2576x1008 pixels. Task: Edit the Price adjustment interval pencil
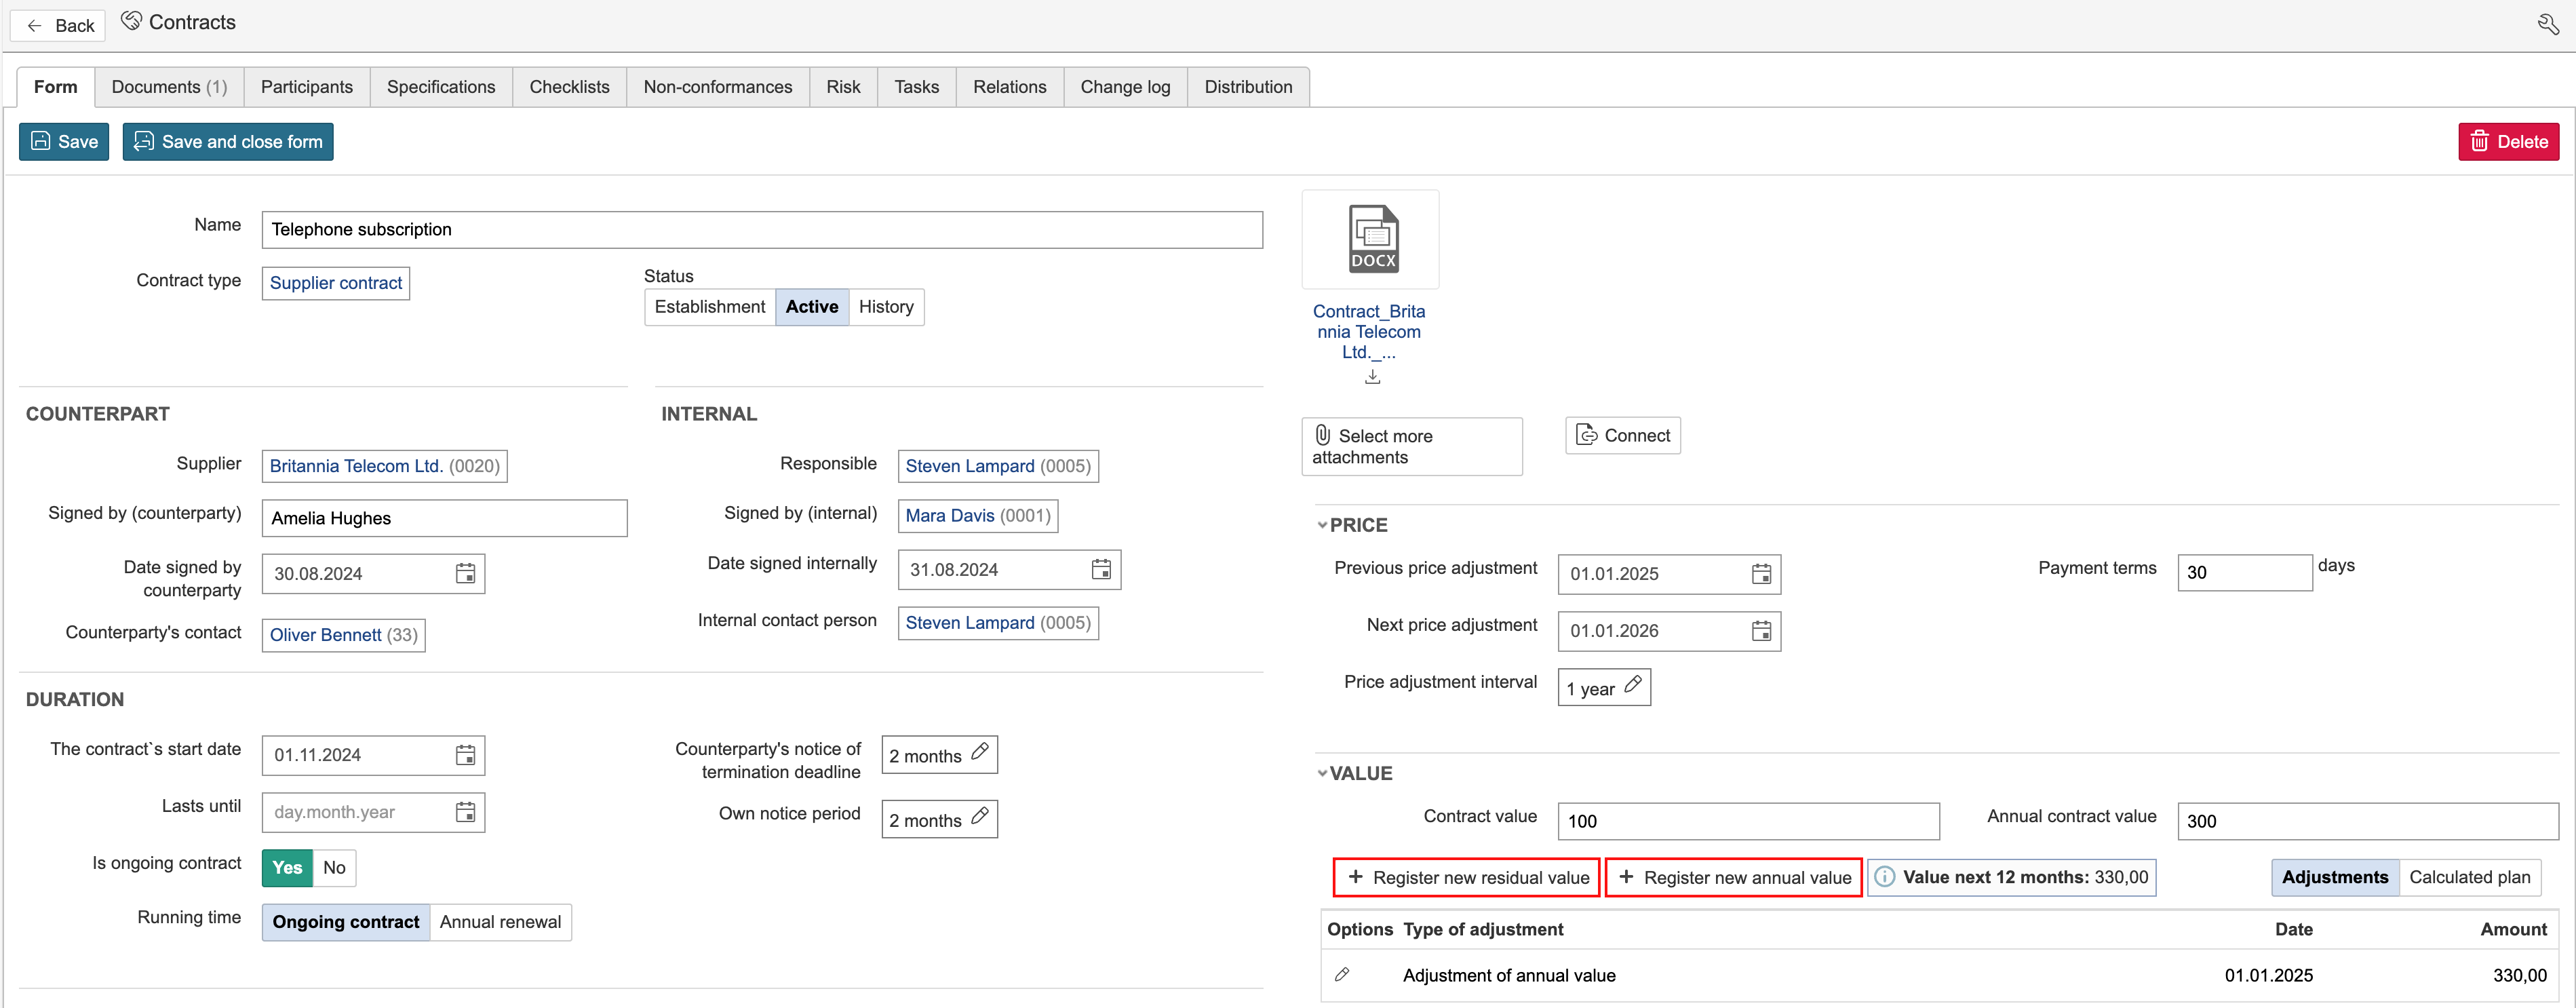point(1633,684)
